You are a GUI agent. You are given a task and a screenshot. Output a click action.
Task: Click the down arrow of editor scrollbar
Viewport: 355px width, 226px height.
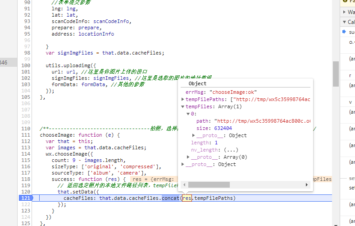[336, 225]
